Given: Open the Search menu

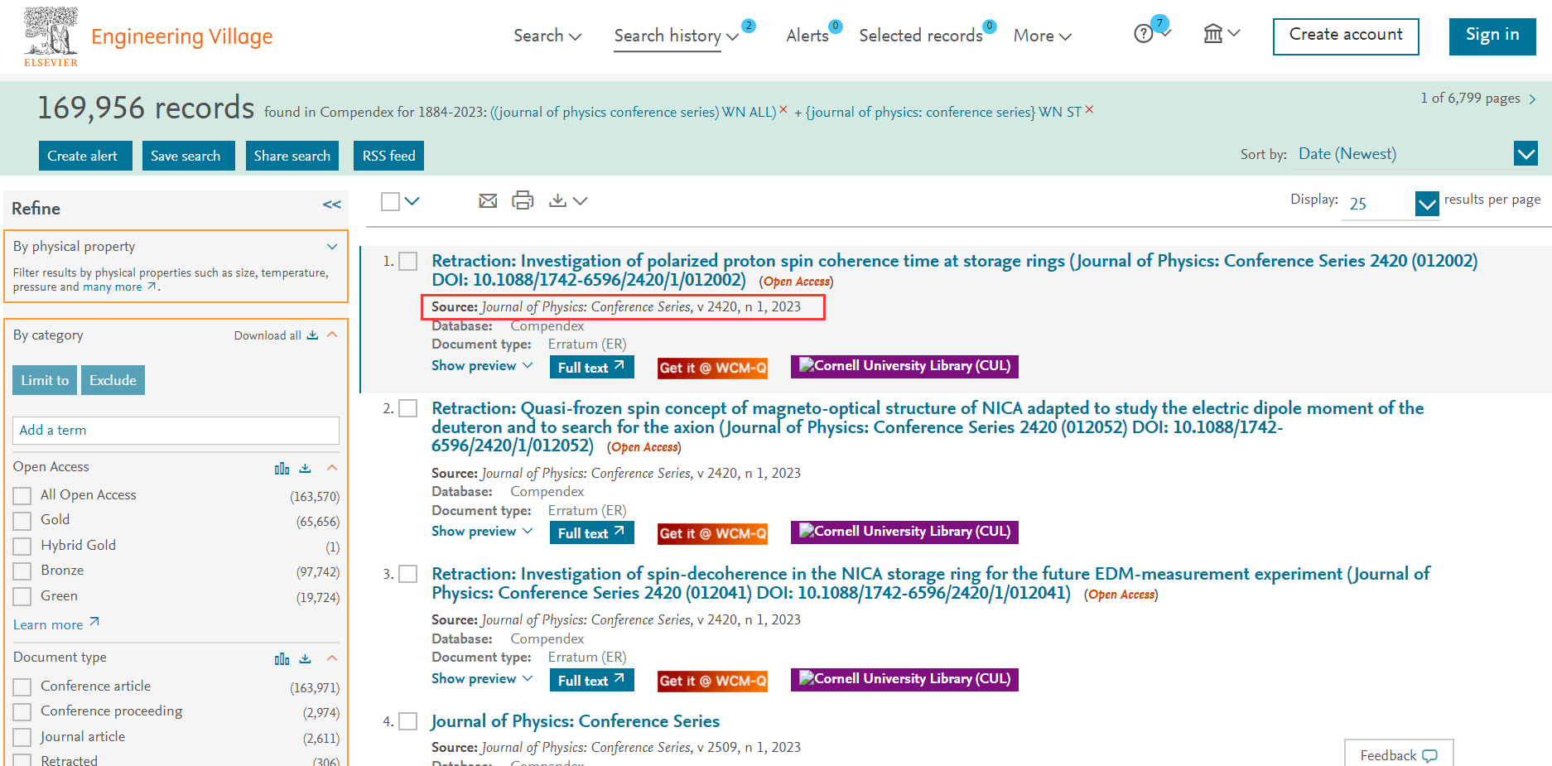Looking at the screenshot, I should click(x=547, y=36).
